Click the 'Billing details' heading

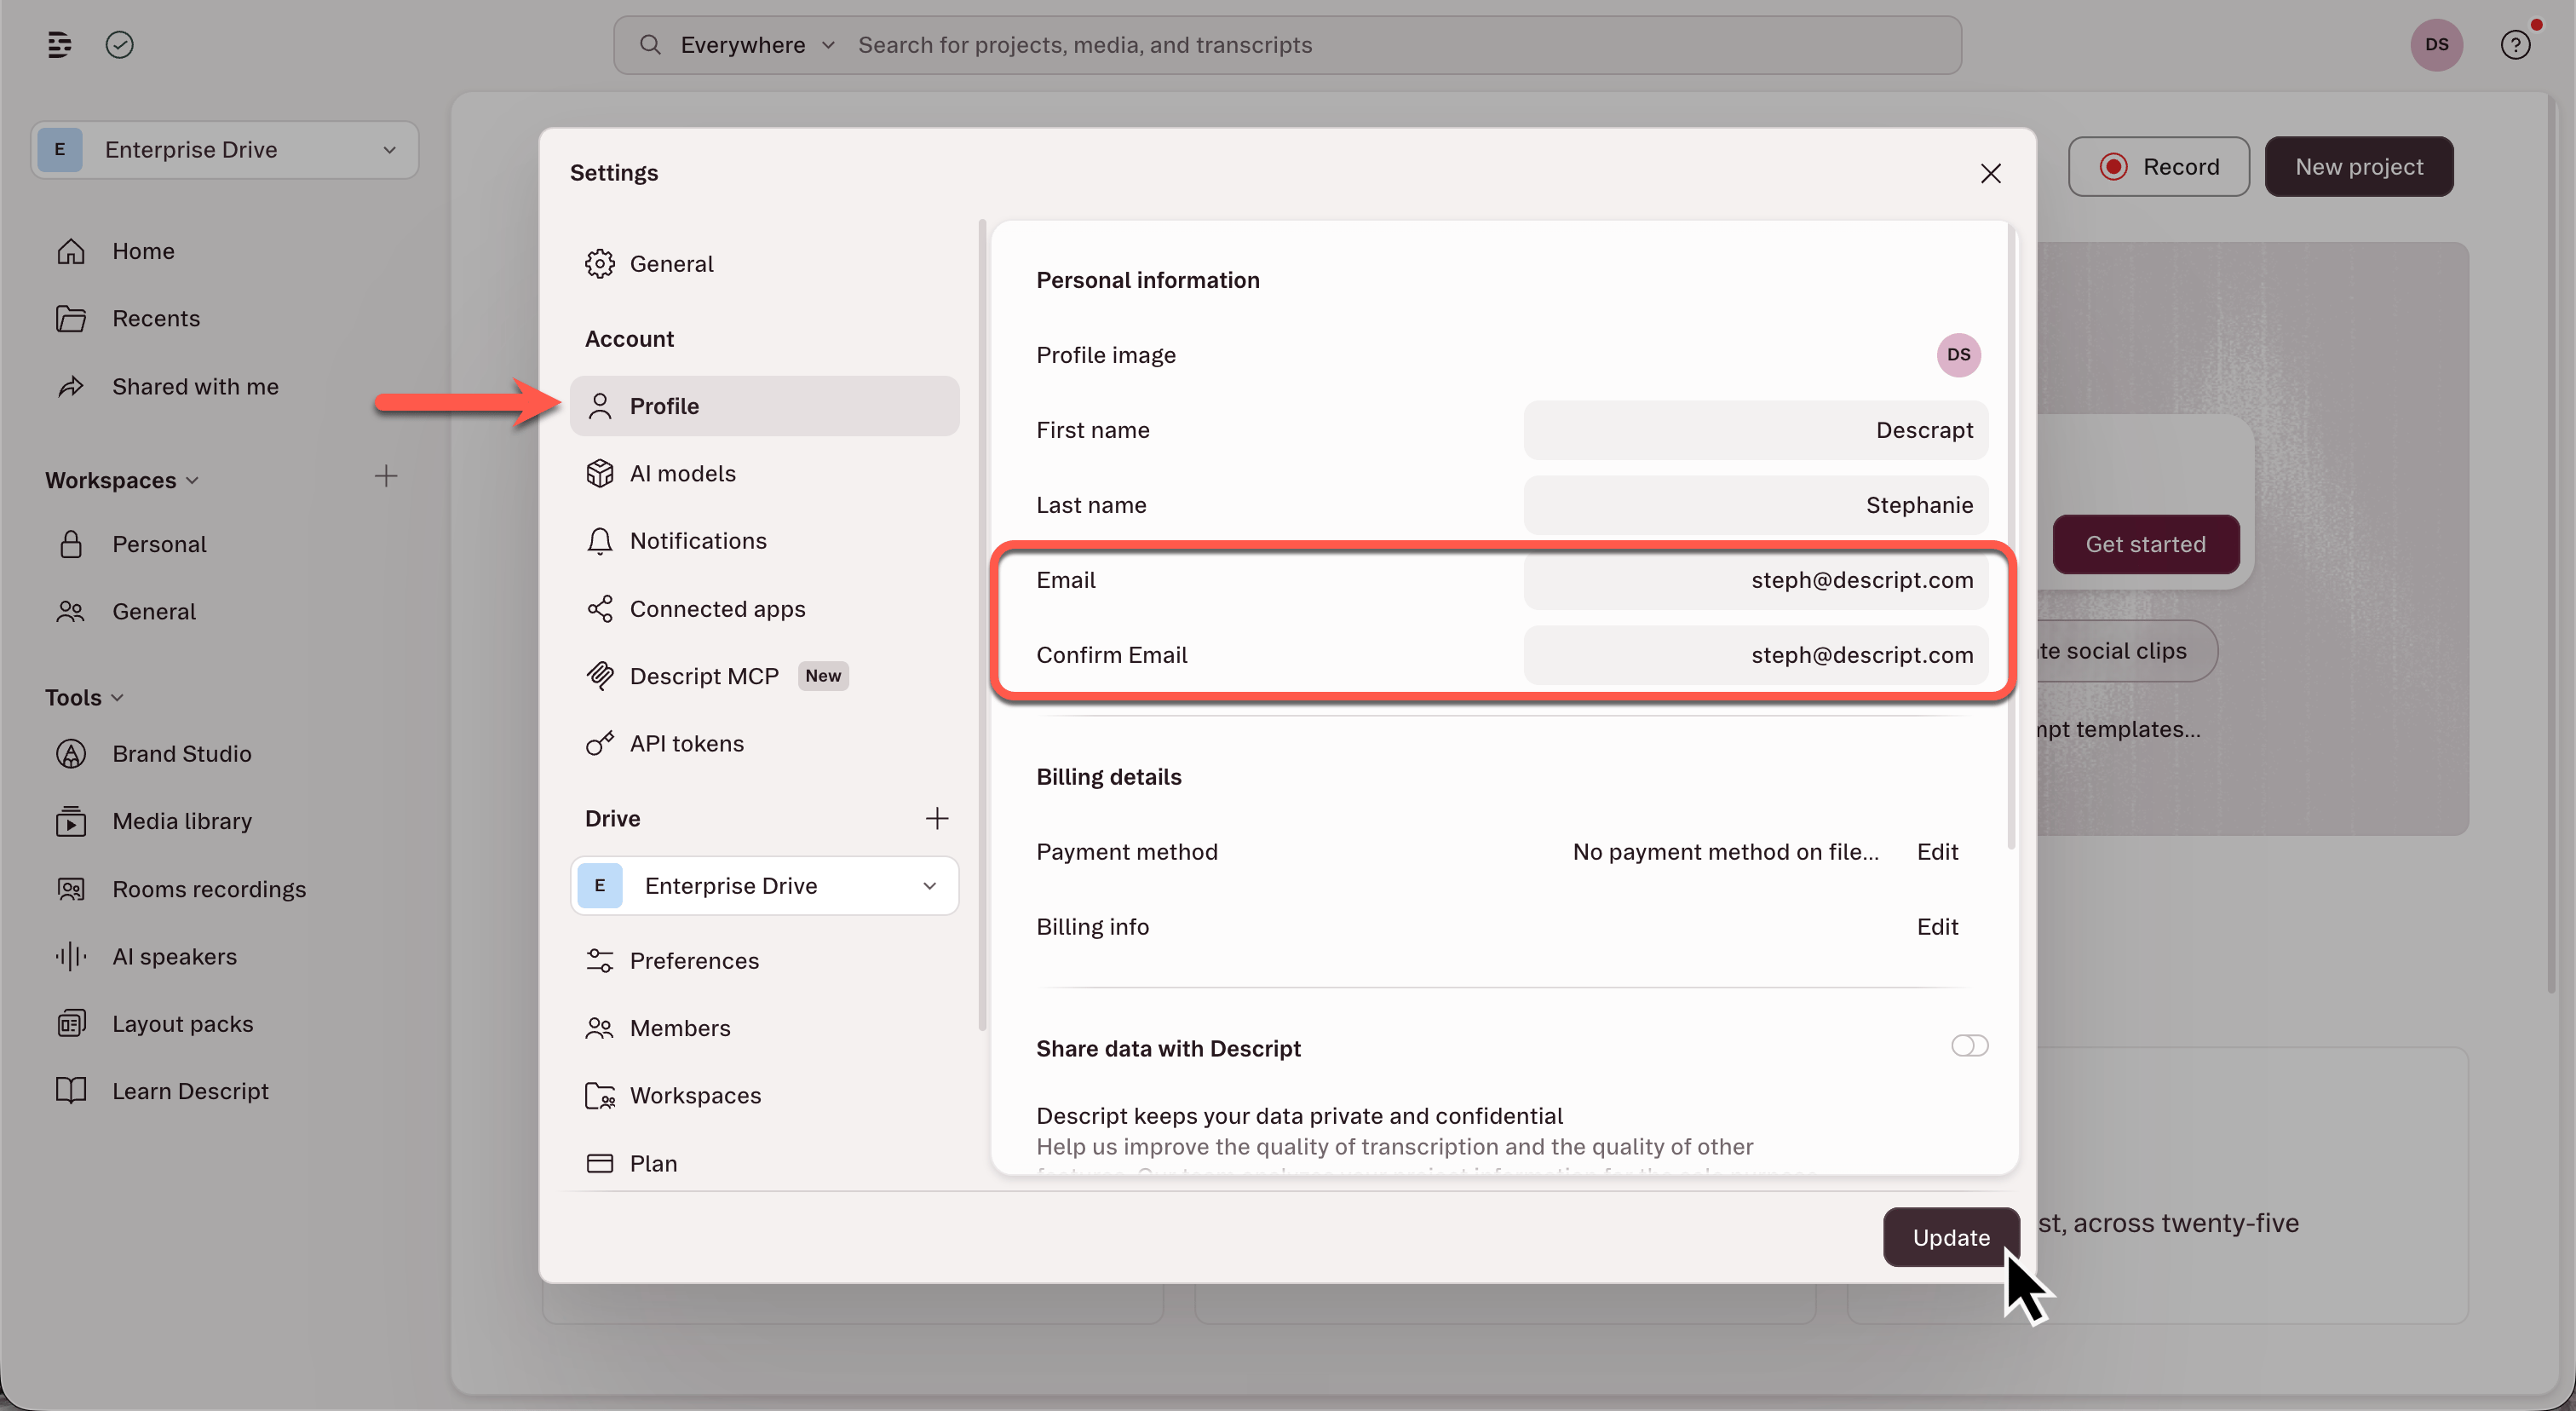click(1108, 777)
